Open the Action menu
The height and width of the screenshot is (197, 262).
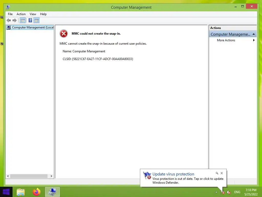tap(21, 14)
